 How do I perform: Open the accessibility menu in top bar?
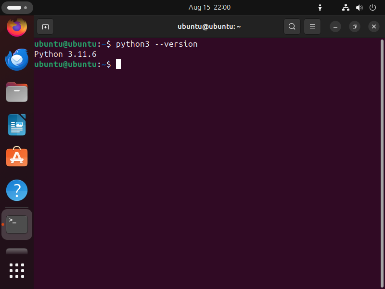320,8
